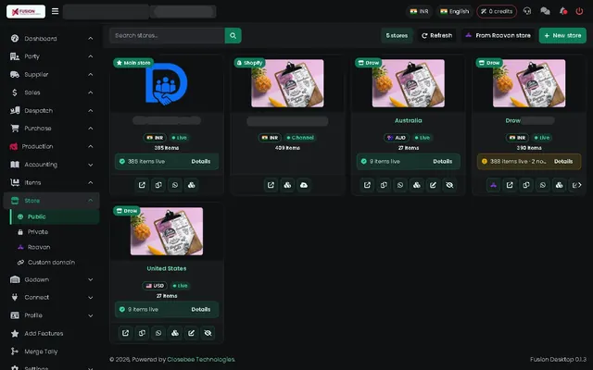Click the Shopify store cloud sync icon
This screenshot has height=370, width=593.
click(x=304, y=185)
